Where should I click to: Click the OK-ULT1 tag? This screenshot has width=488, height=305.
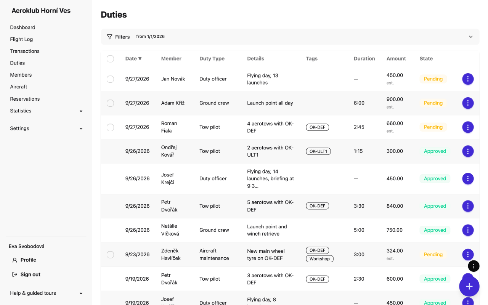[x=318, y=151]
